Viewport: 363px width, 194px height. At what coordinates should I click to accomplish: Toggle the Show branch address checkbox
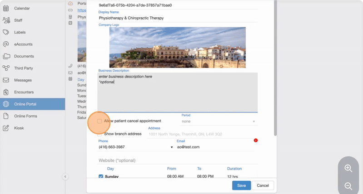point(99,134)
